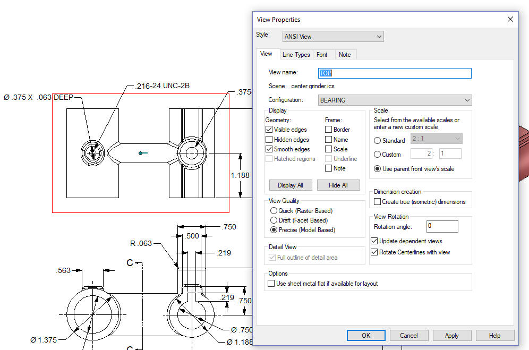Viewport: 529px width, 350px height.
Task: Check Create true (isometric) dimensions
Action: [x=377, y=202]
